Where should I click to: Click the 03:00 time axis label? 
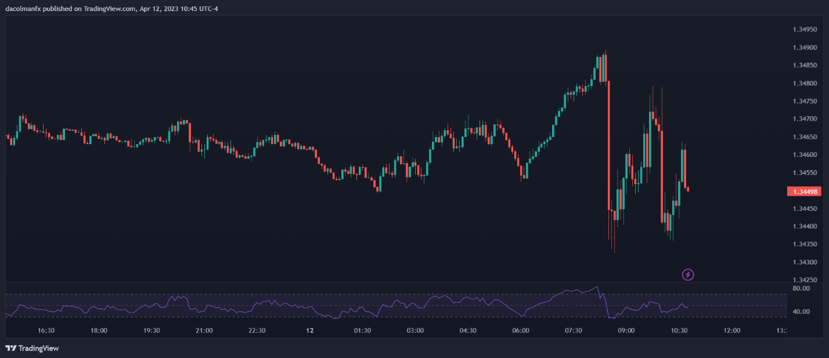click(415, 331)
